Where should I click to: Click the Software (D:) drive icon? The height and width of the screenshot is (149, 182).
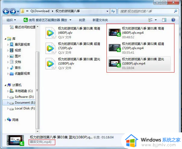coord(11,97)
